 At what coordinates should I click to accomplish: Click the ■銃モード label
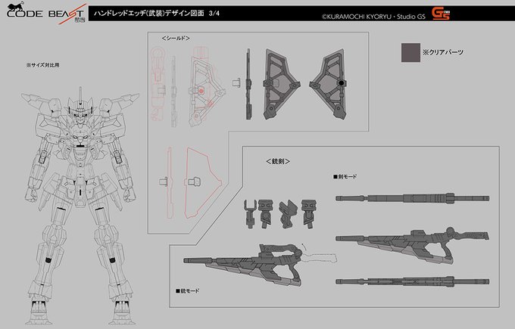(x=188, y=291)
